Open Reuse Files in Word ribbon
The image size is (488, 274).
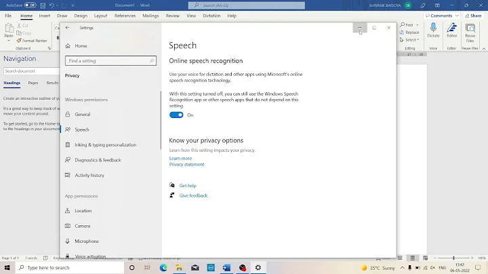470,33
